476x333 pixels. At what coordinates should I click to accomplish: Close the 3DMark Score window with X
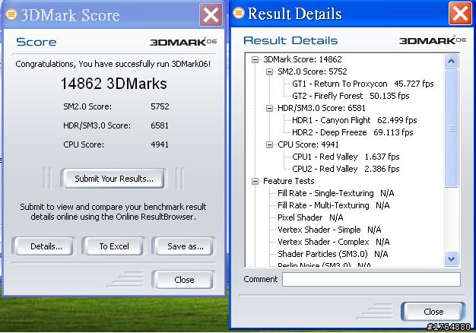click(211, 14)
